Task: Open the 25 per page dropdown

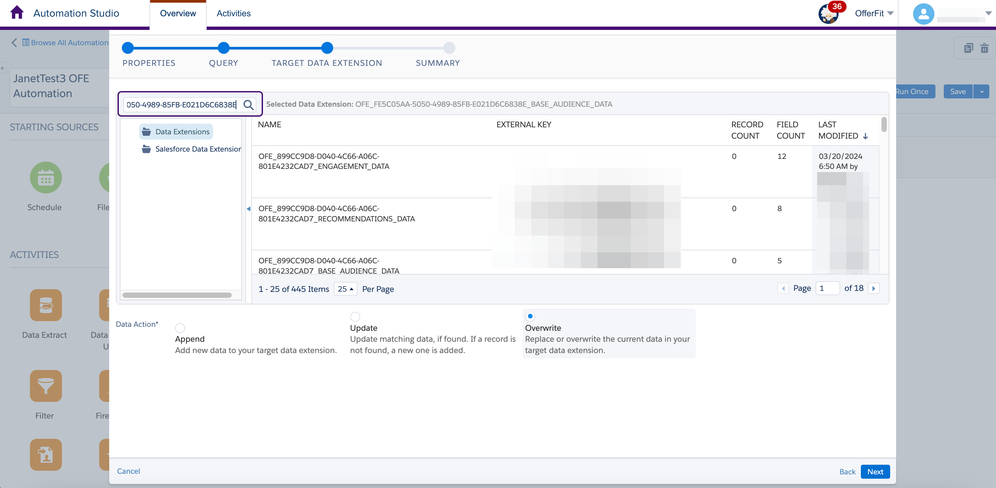Action: coord(345,289)
